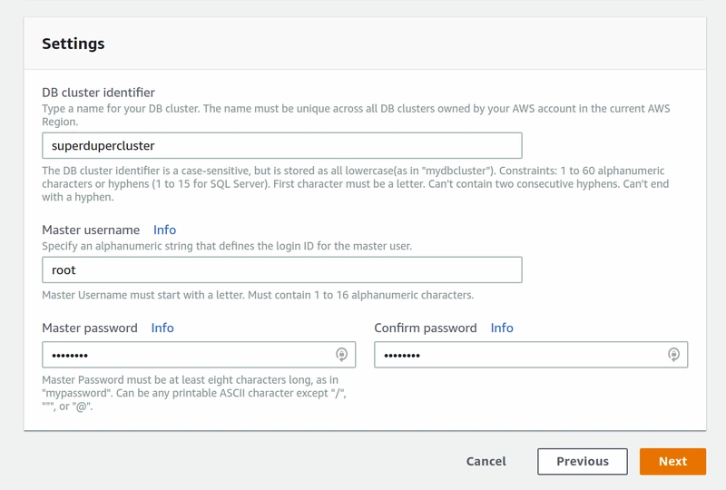Screen dimensions: 726x490
Task: Click into the Master username field containing root
Action: coord(281,269)
